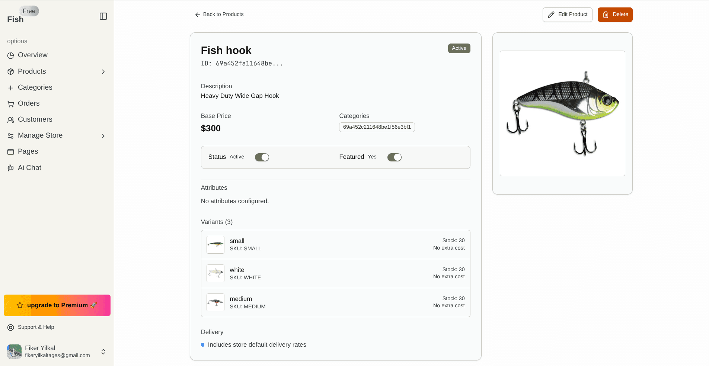Disable the Featured toggle
The image size is (709, 366).
(395, 157)
